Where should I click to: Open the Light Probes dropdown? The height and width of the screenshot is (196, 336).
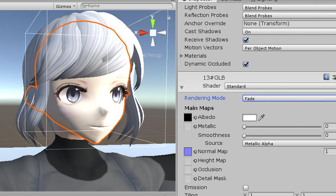[289, 8]
